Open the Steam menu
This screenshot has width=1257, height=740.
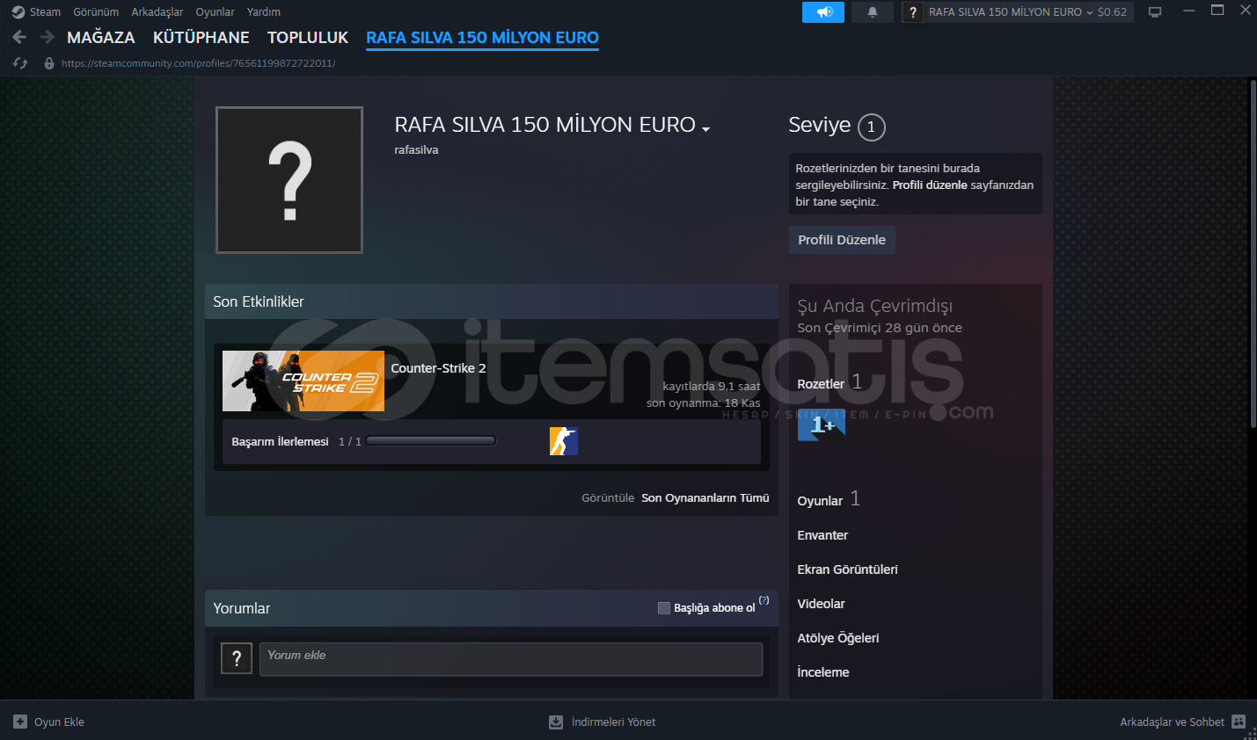pyautogui.click(x=36, y=12)
